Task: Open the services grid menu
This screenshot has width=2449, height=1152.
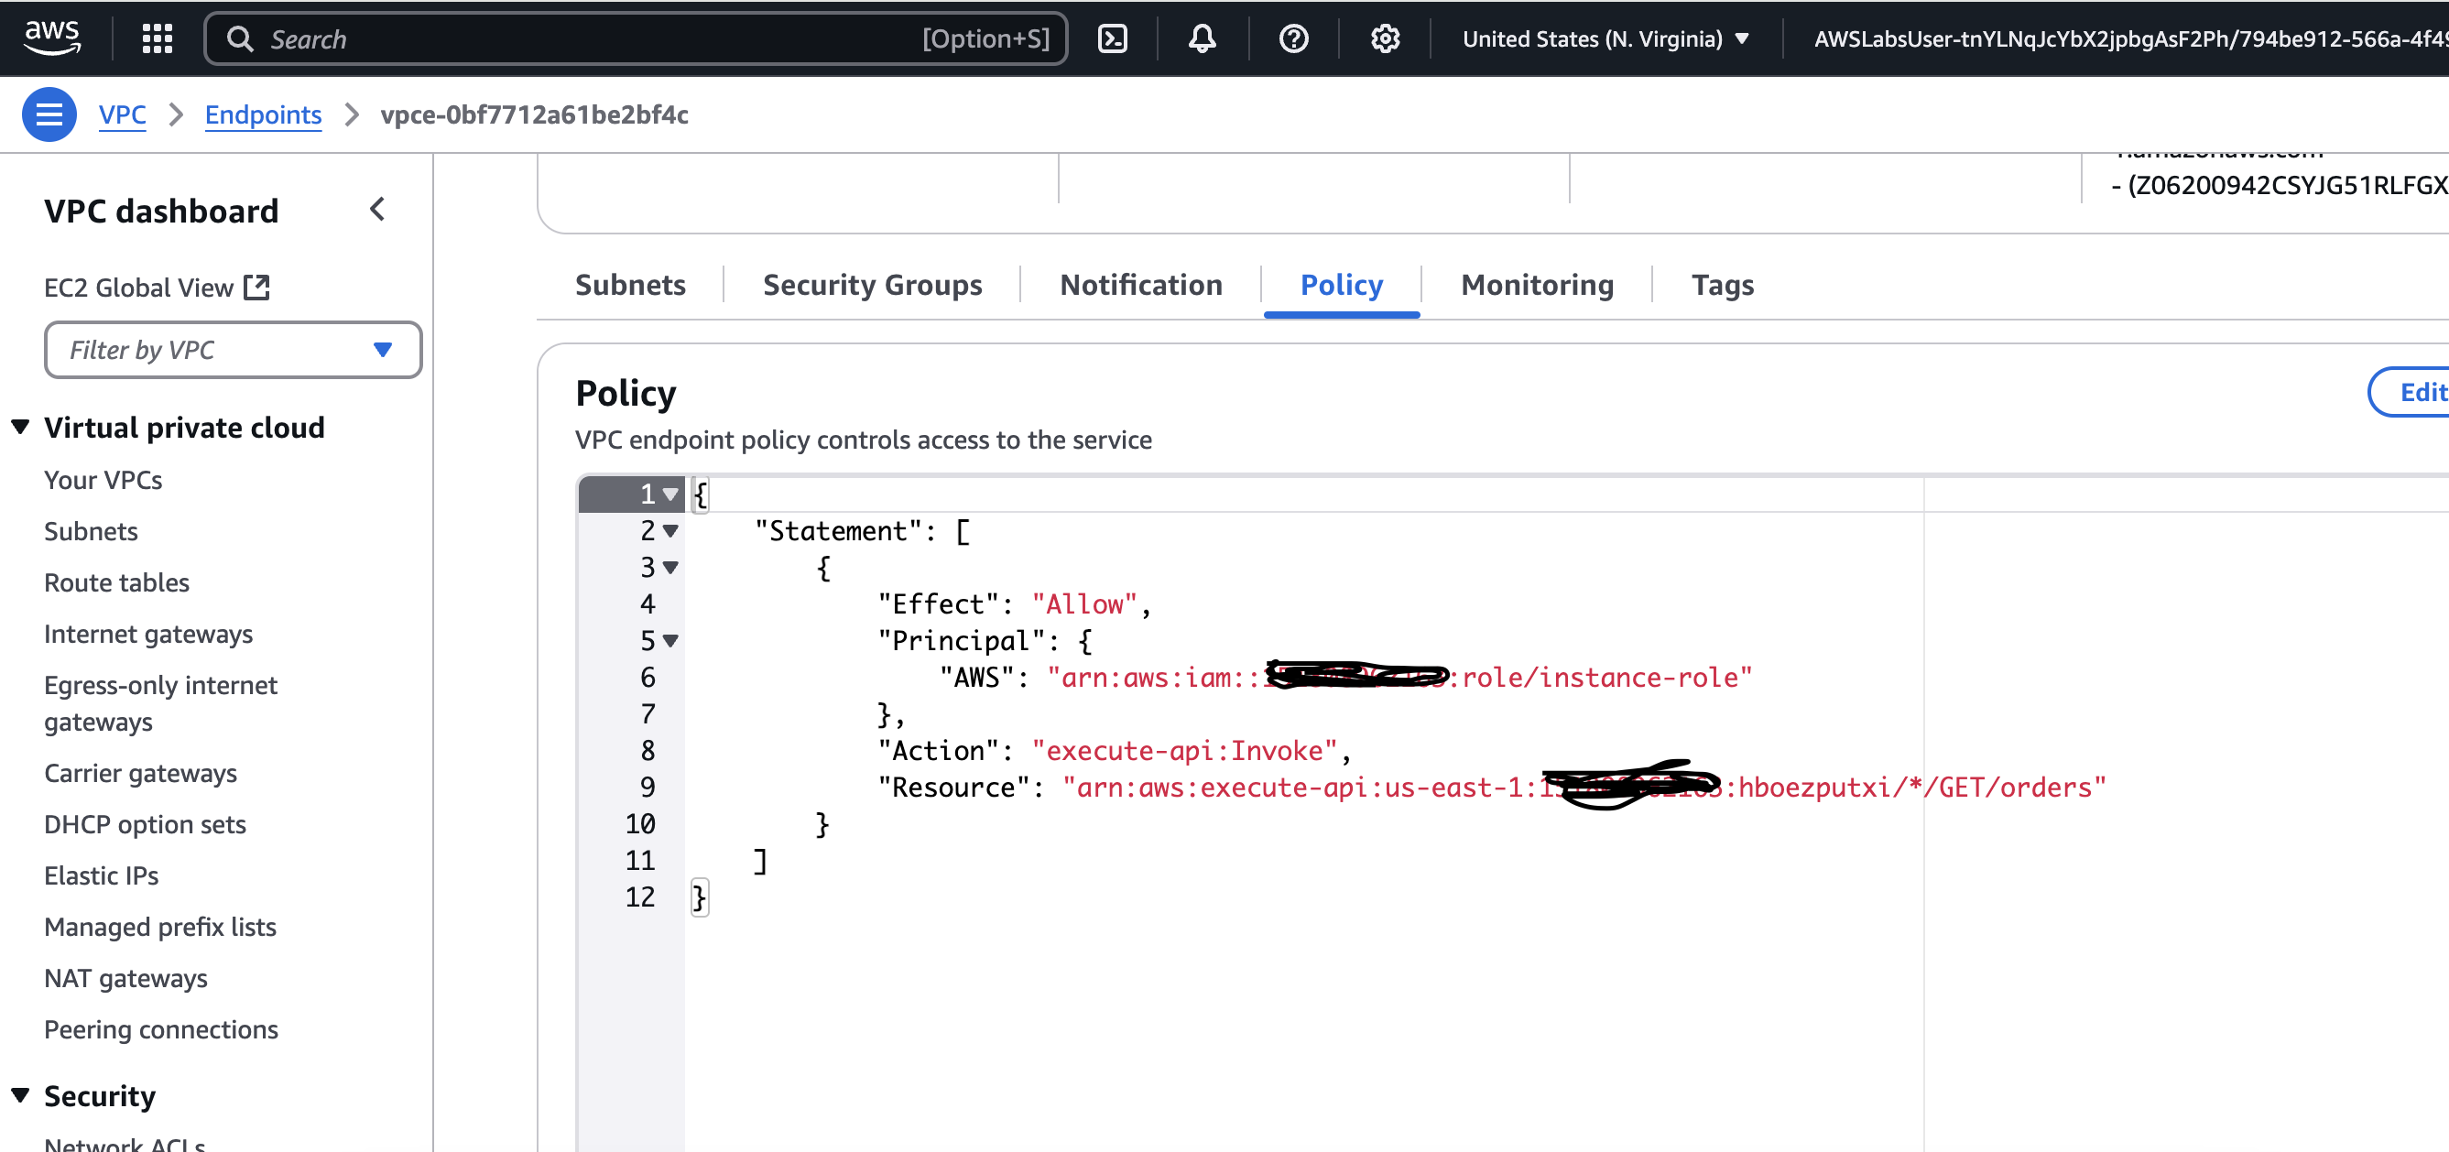Action: pyautogui.click(x=157, y=39)
